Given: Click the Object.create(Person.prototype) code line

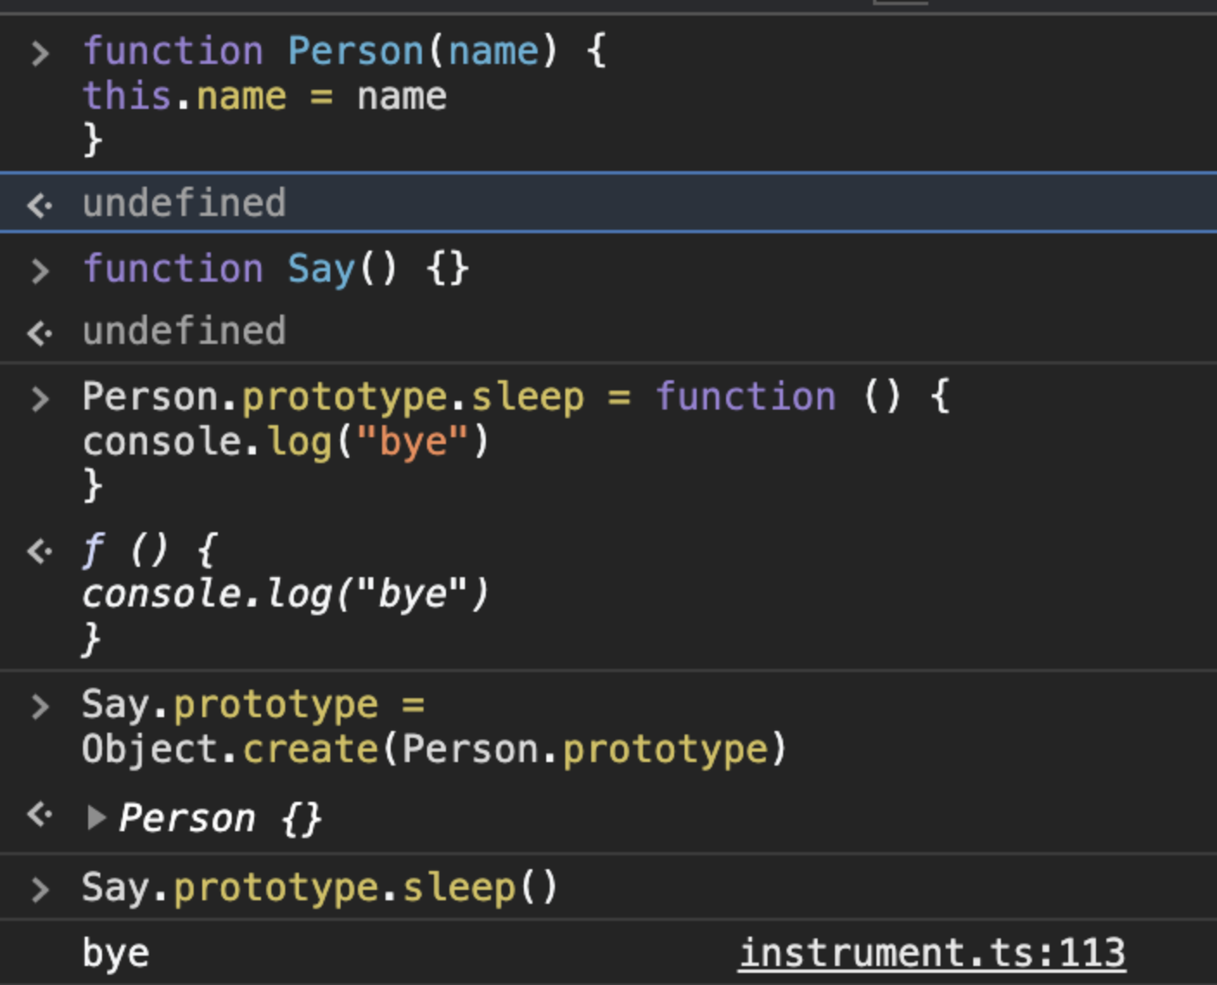Looking at the screenshot, I should (x=434, y=749).
